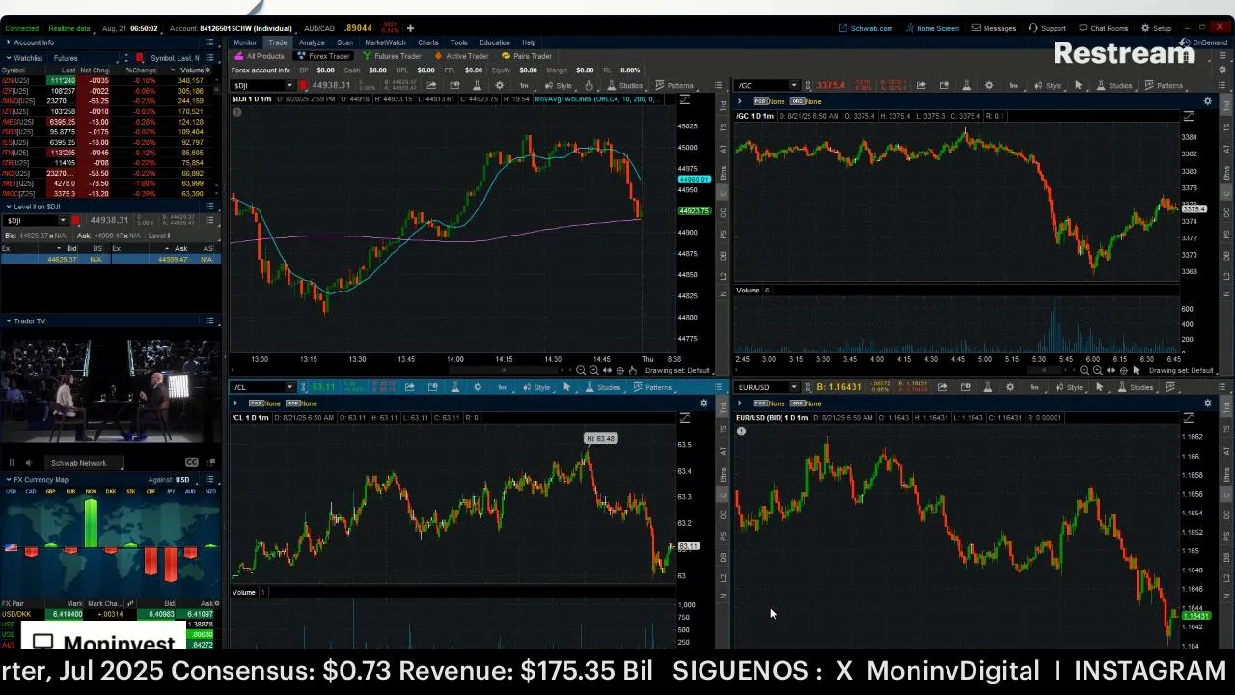Open the Patterns menu on $DJI chart
The height and width of the screenshot is (695, 1235).
(x=673, y=85)
